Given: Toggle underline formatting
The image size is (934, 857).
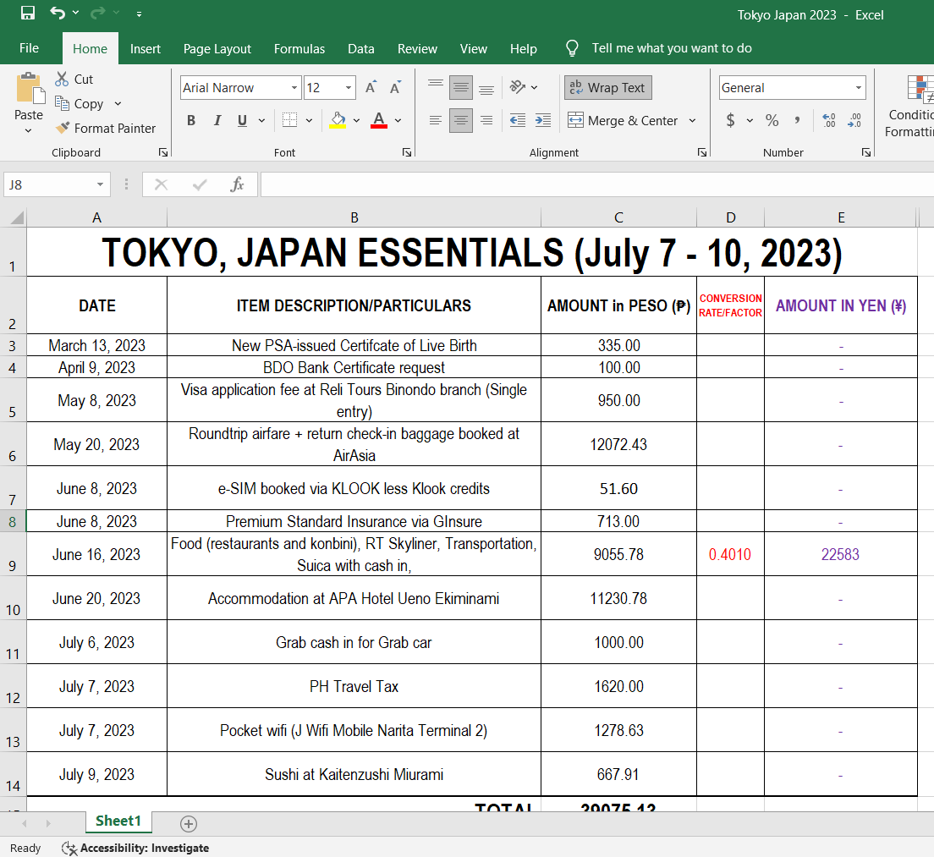Looking at the screenshot, I should tap(242, 120).
